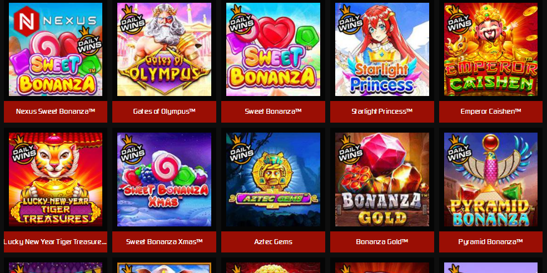Launch the Gates of Olympus game image
The width and height of the screenshot is (547, 273).
point(165,49)
